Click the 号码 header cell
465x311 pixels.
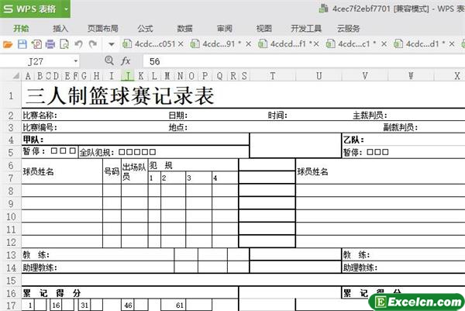coord(112,171)
